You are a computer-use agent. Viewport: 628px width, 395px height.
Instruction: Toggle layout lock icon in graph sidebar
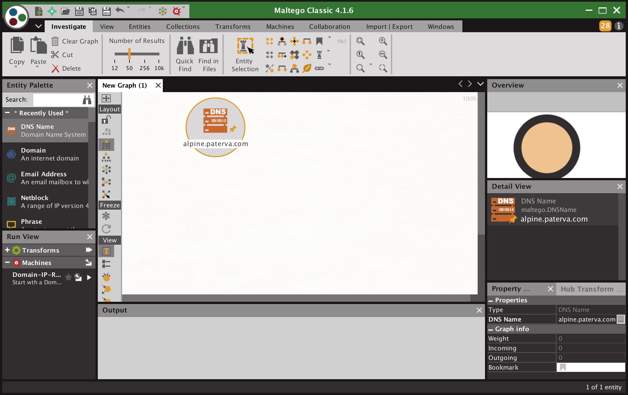click(106, 120)
